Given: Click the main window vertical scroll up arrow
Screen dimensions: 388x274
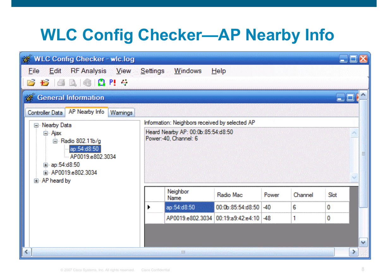Looking at the screenshot, I should tap(363, 95).
